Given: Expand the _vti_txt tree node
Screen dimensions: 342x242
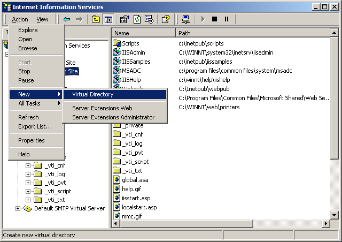Looking at the screenshot, I should tap(28, 200).
